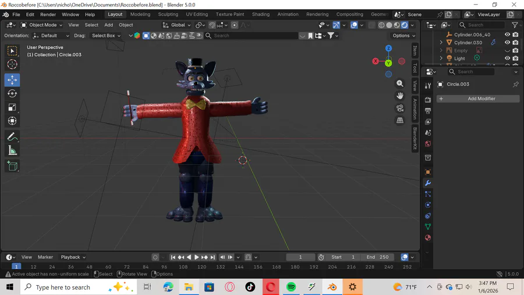Switch to the Modeling workspace tab
The image size is (524, 295).
pos(140,15)
